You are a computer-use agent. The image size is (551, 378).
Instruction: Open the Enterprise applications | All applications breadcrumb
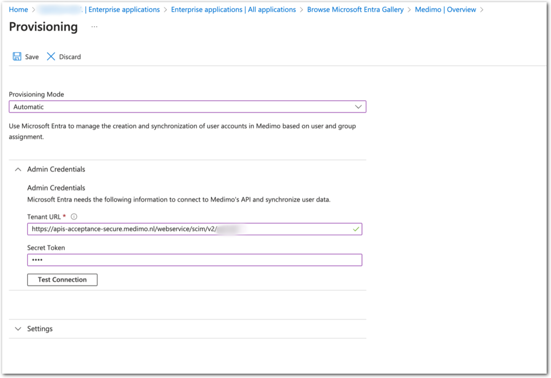(233, 10)
